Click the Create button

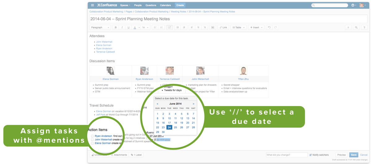180,5
